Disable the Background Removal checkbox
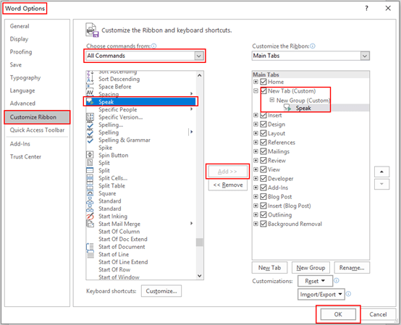 click(x=263, y=224)
